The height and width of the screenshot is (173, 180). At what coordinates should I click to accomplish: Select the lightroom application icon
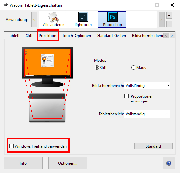83,20
